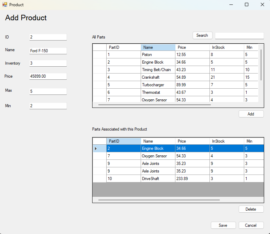
Task: Click InStock cell showing 11
Action: pos(227,70)
